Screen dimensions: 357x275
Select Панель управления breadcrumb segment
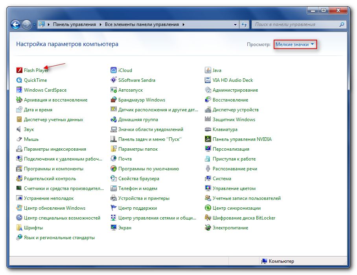tap(75, 24)
